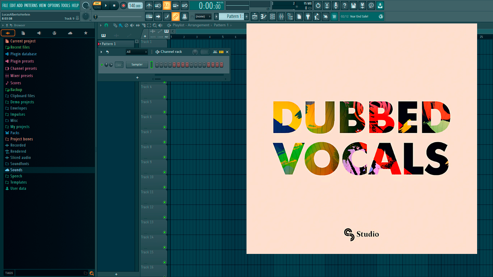Expand My projects folder
Viewport: 493px width, 277px height.
click(x=20, y=127)
